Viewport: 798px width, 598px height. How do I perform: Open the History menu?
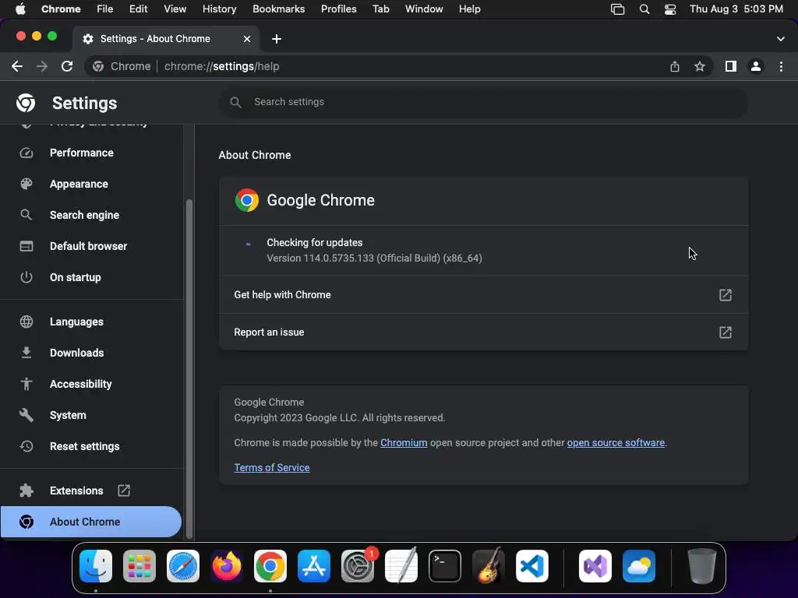(x=219, y=9)
